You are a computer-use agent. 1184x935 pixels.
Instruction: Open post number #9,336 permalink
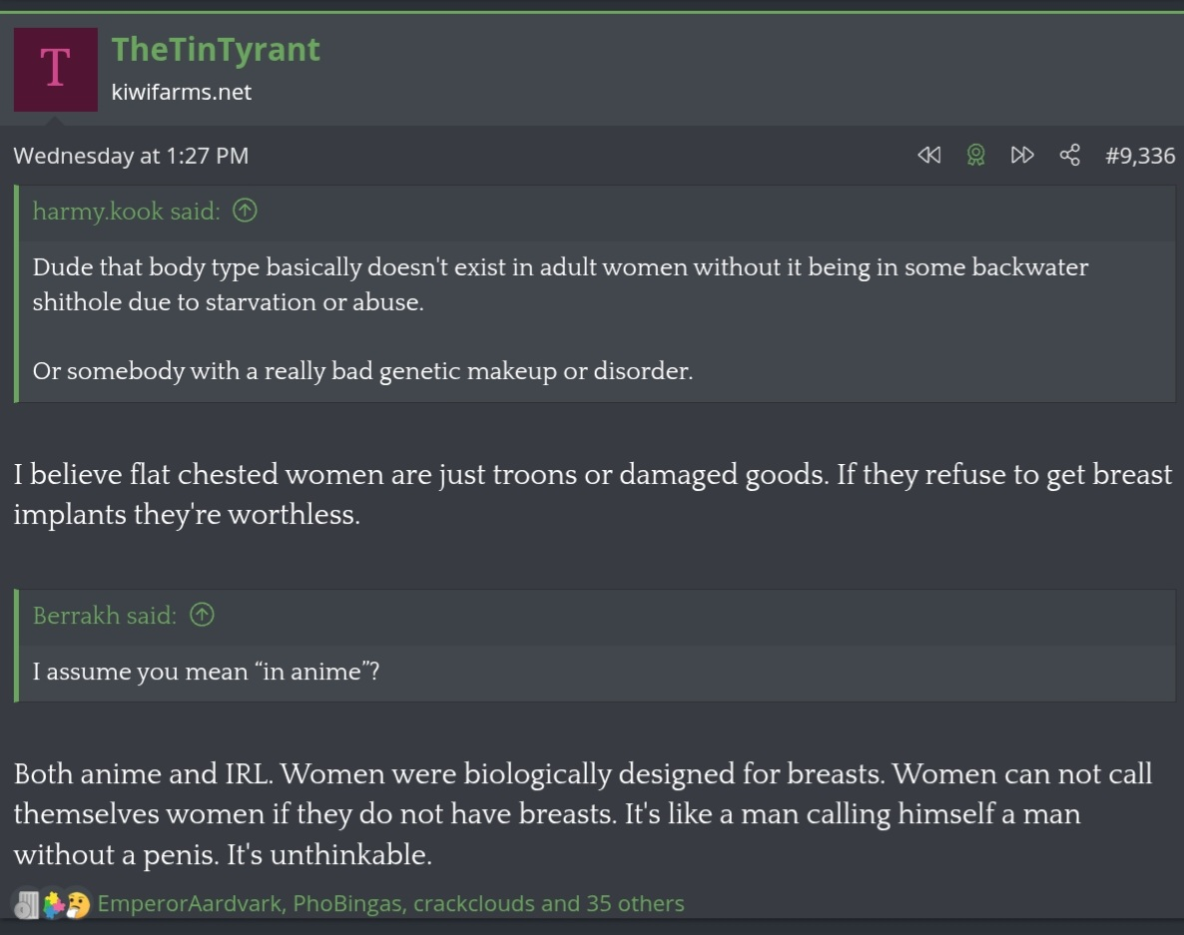click(1139, 156)
